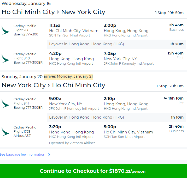This screenshot has width=187, height=178.
Task: Click chevron next to baggage fee information
Action: coord(49,155)
